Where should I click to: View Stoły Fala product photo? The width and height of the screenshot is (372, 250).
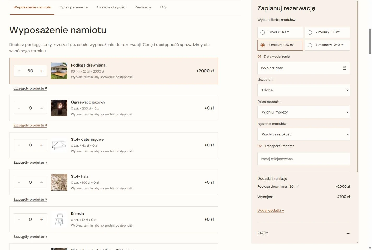pyautogui.click(x=59, y=182)
